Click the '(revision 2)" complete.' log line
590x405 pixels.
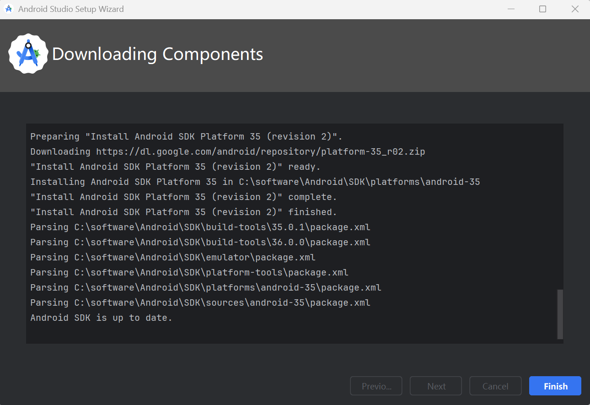[x=183, y=197]
